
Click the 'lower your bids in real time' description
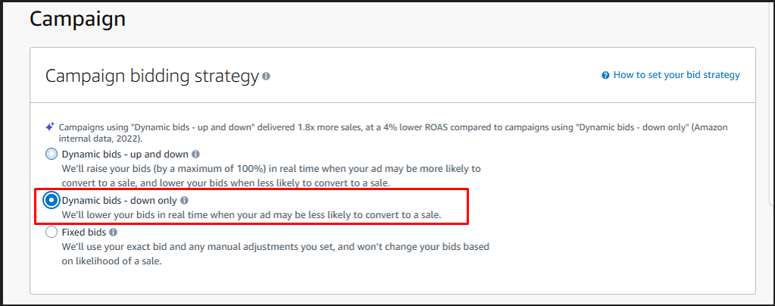[251, 216]
